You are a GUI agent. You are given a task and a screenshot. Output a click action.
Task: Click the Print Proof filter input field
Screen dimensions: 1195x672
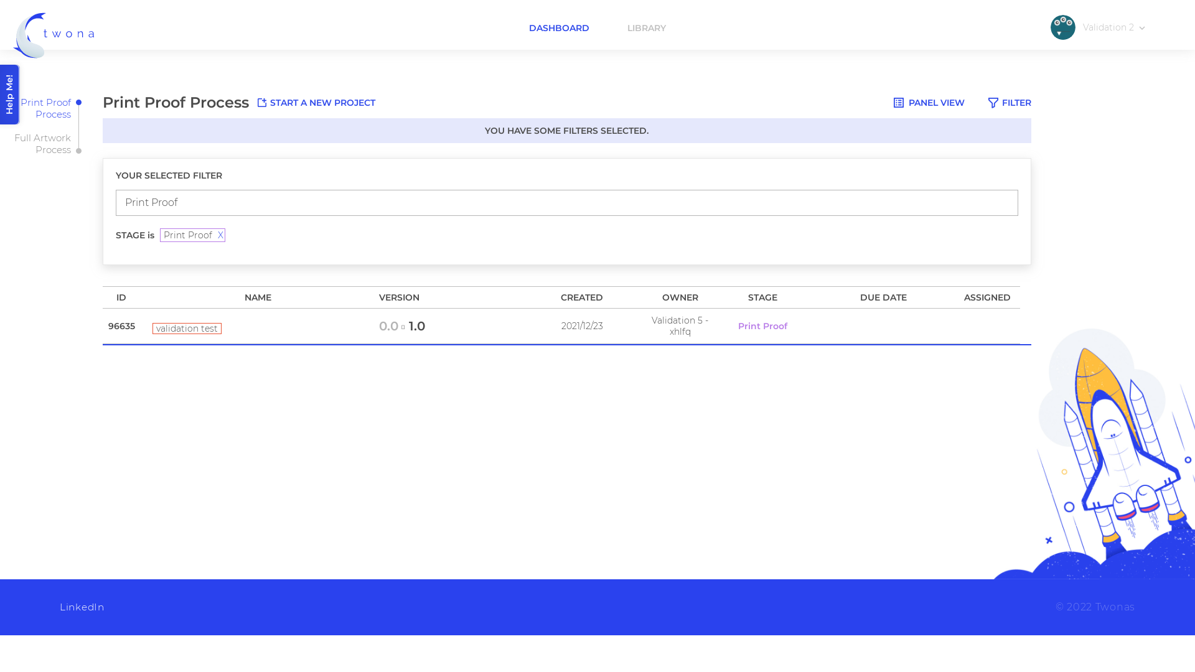pos(566,203)
